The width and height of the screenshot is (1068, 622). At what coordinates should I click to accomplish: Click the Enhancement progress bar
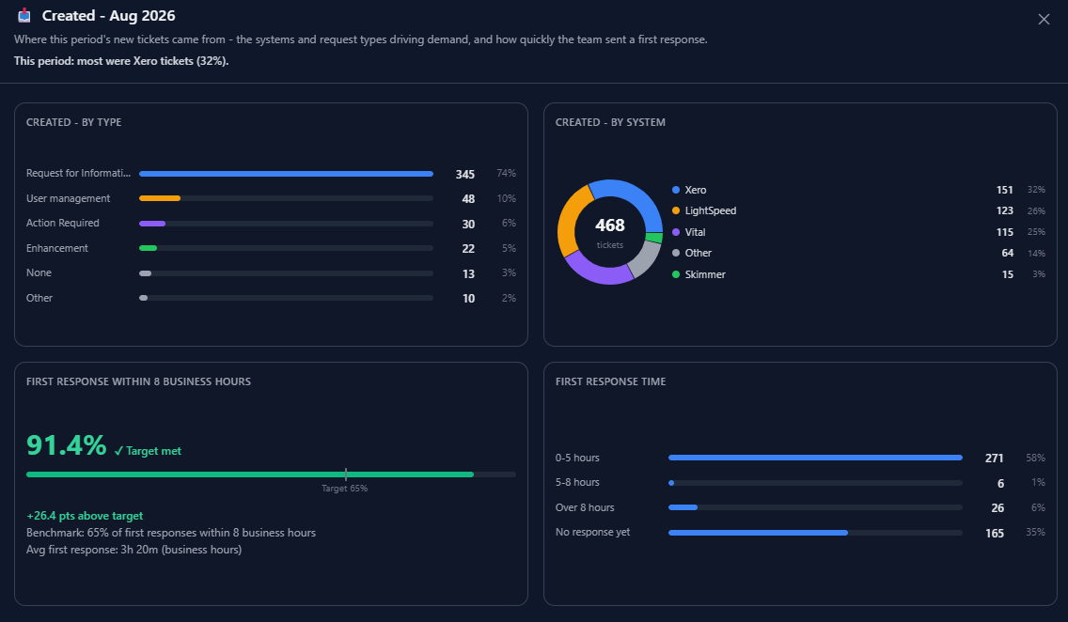pyautogui.click(x=286, y=248)
